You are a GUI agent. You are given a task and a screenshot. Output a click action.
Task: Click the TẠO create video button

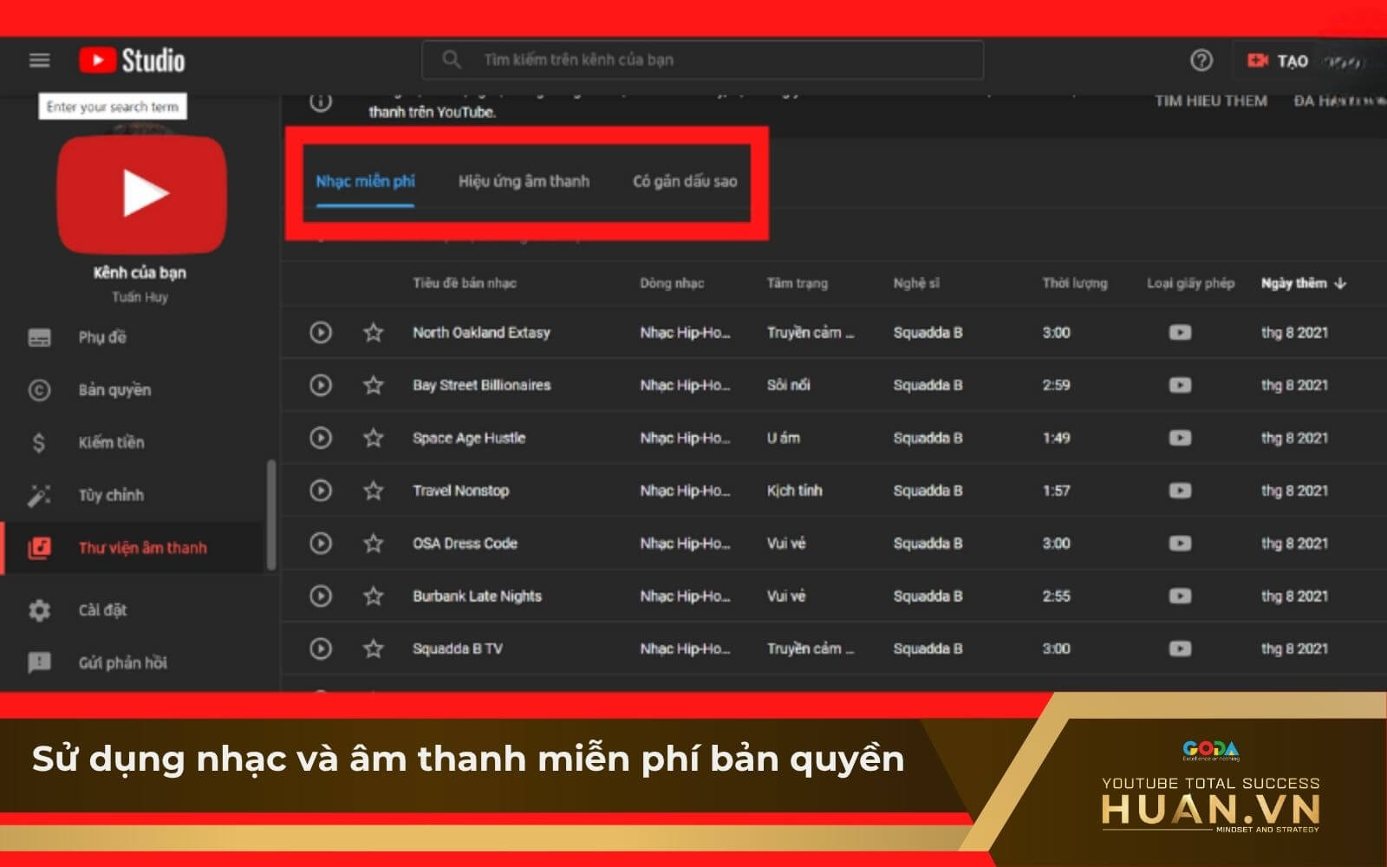pyautogui.click(x=1277, y=61)
